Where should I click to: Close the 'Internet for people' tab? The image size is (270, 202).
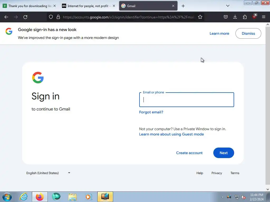pos(114,6)
